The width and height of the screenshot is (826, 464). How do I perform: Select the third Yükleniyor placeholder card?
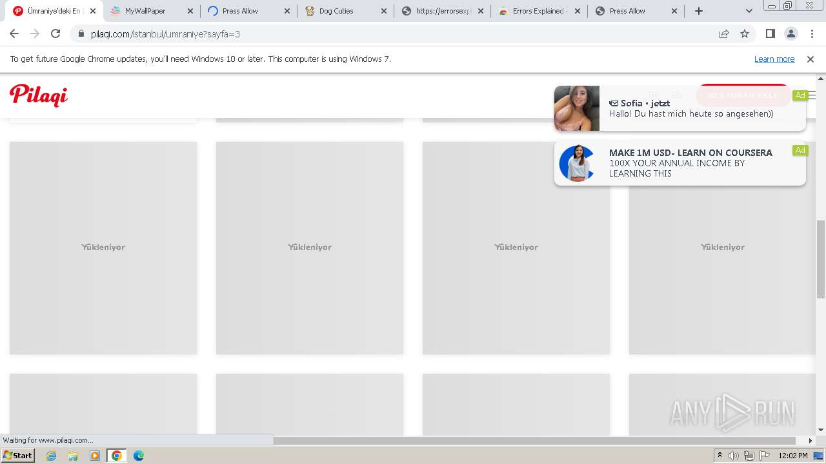click(516, 247)
